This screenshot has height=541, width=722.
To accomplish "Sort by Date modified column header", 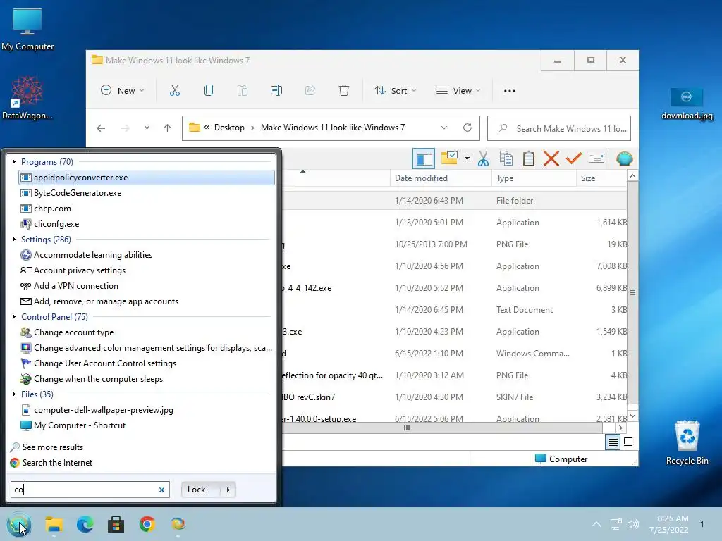I will 441,178.
